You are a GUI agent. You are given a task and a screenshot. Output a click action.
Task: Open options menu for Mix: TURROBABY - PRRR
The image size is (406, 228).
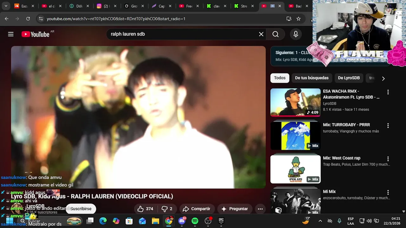[388, 126]
